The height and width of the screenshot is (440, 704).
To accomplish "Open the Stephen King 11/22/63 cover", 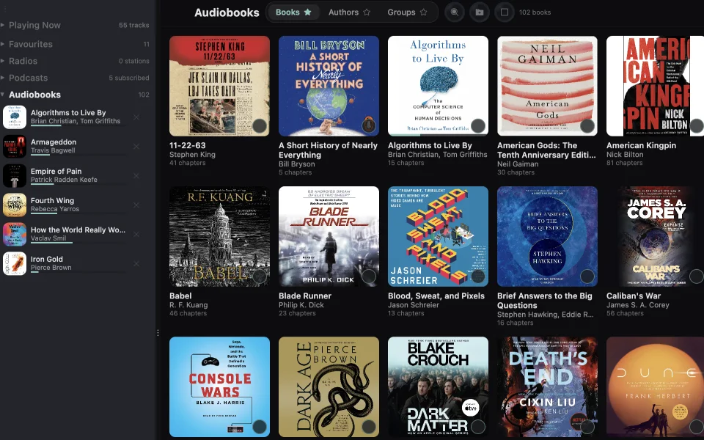I will pyautogui.click(x=219, y=86).
